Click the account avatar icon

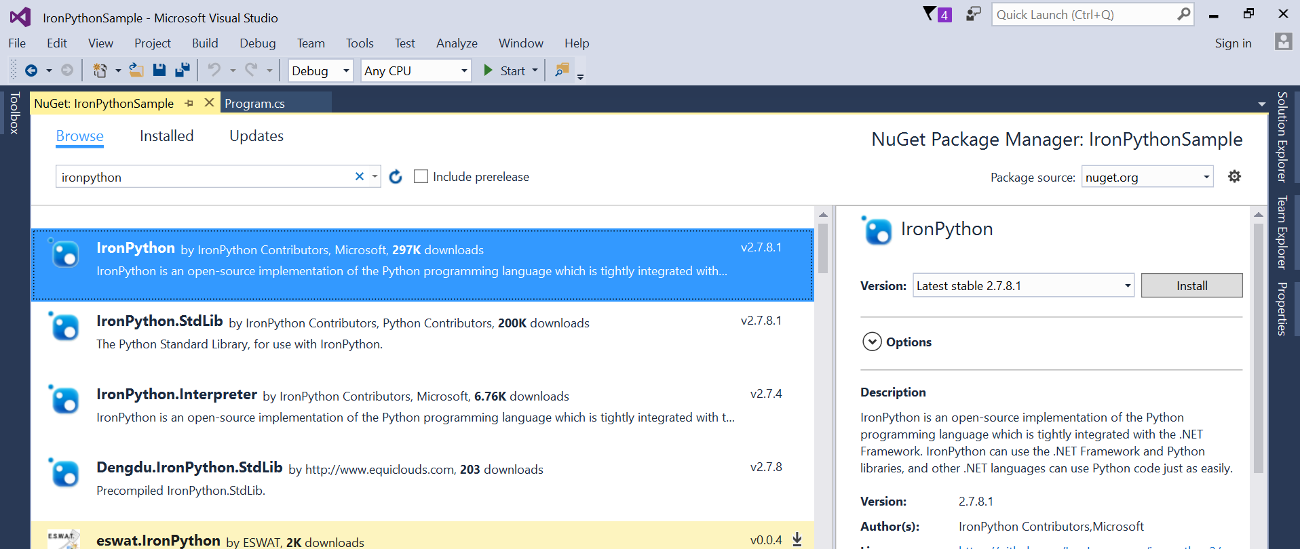1283,42
